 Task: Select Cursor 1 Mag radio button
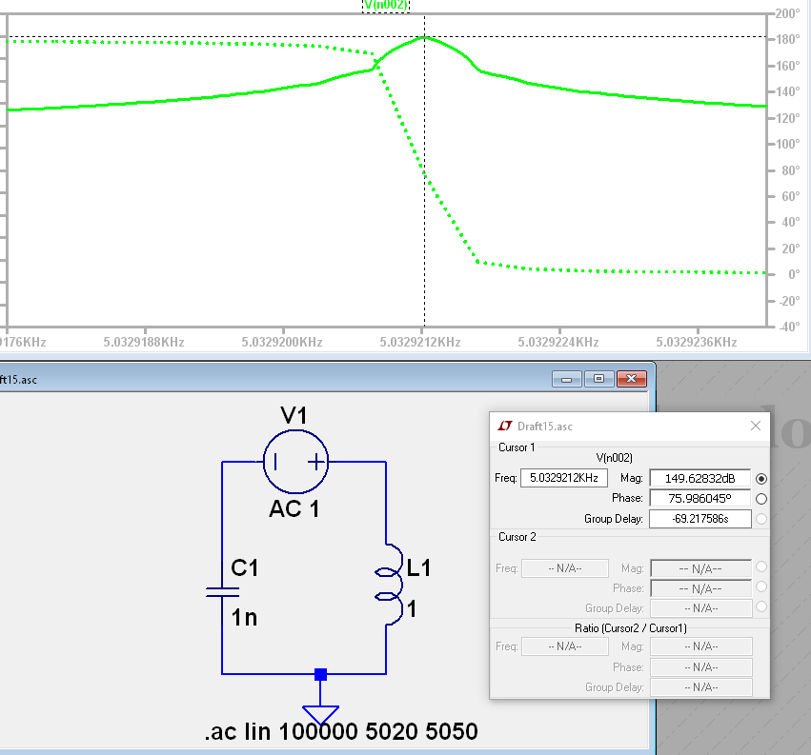click(x=760, y=479)
